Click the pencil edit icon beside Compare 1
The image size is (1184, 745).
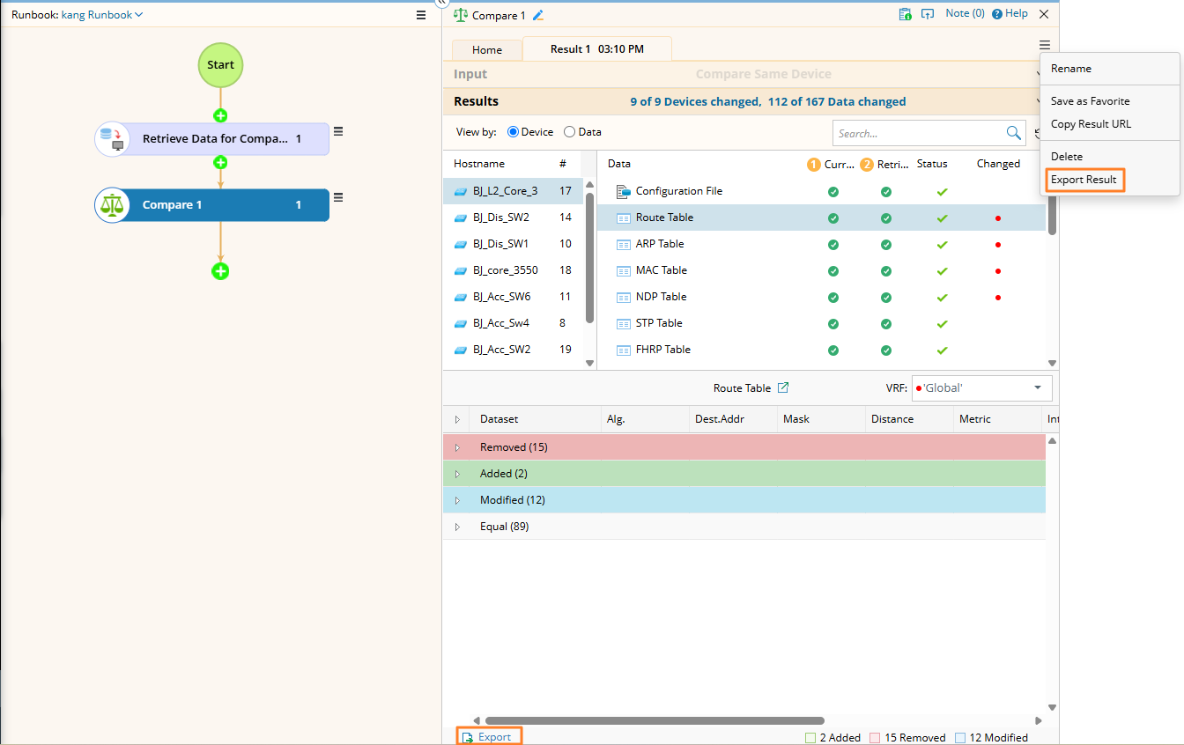pos(538,15)
